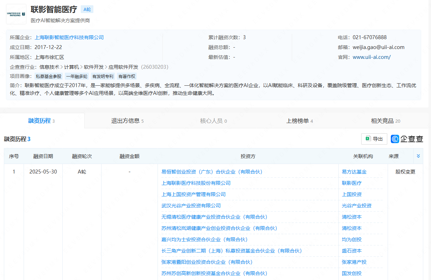Select the 一年融多轮 tag

77,76
